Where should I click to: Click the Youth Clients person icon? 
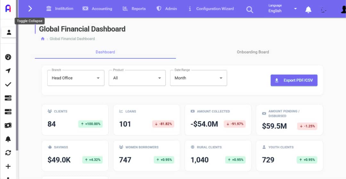[x=264, y=147]
